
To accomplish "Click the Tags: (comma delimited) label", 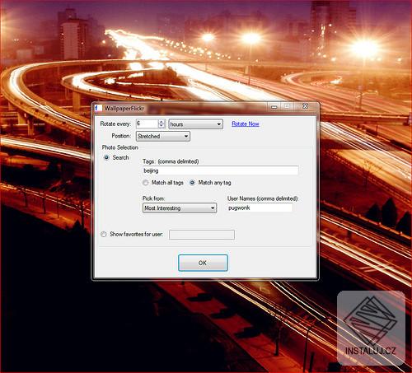I will coord(171,161).
